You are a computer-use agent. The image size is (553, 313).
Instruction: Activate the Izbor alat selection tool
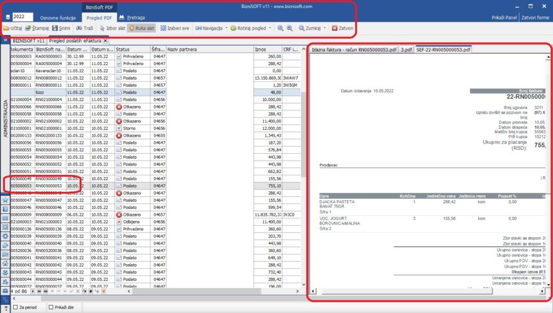point(111,28)
